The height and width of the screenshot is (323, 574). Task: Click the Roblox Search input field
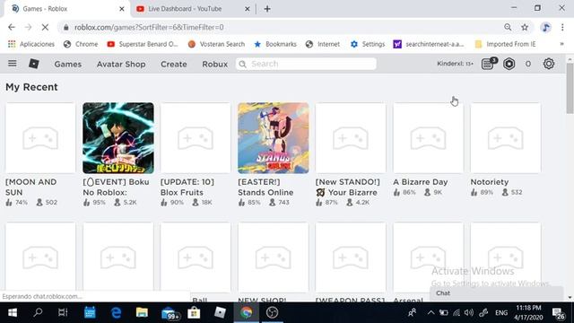(x=306, y=64)
